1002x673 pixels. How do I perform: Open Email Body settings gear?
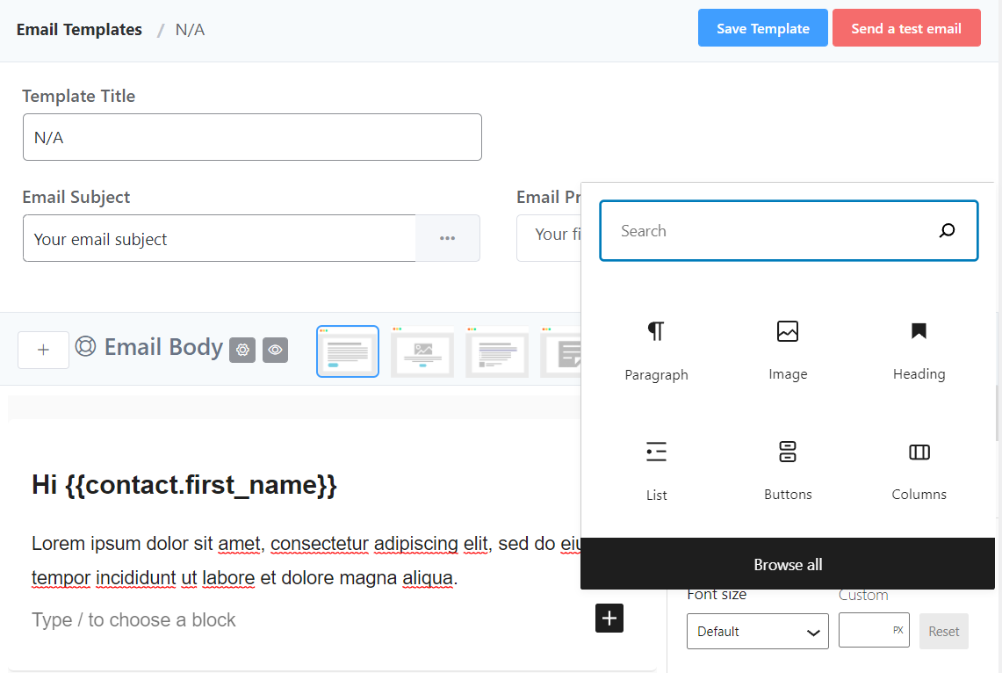[242, 350]
